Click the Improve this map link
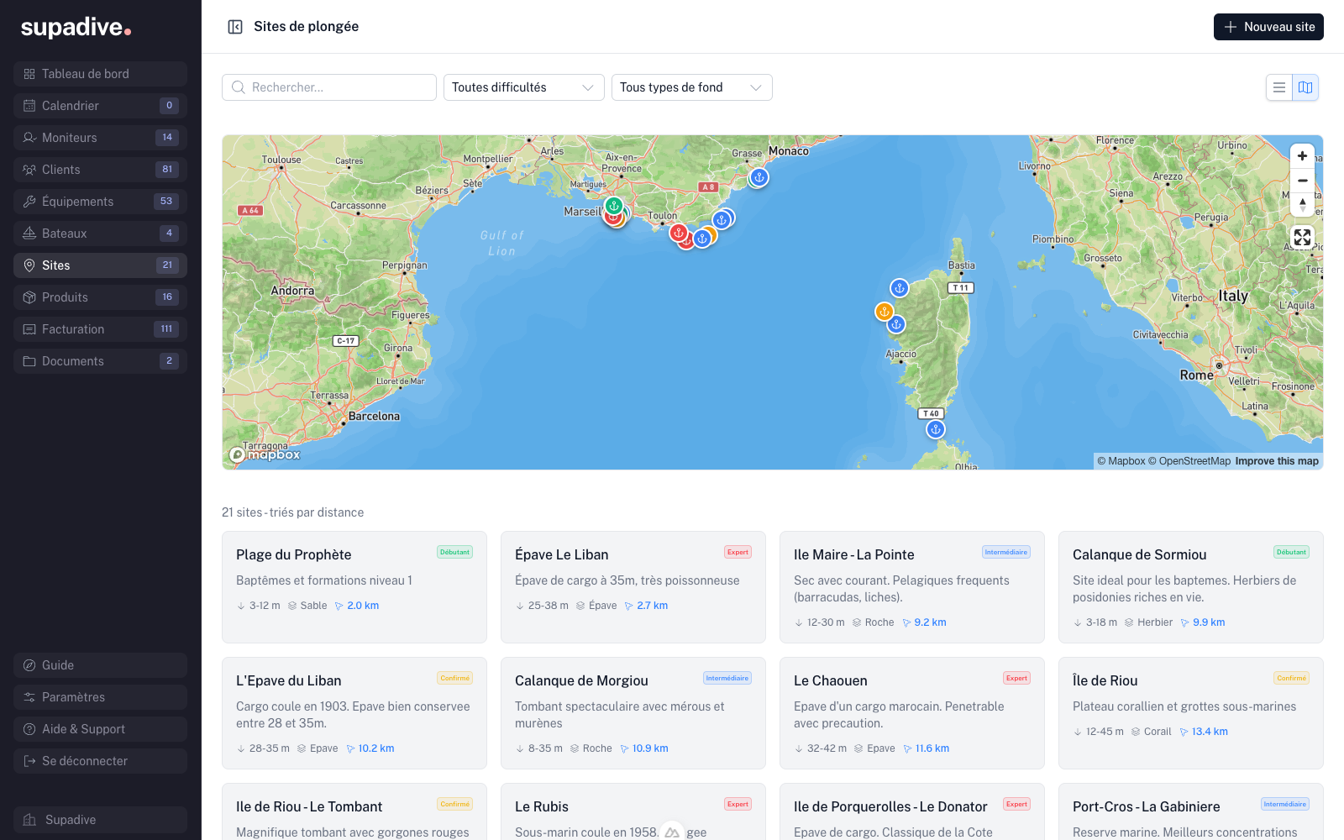 (x=1277, y=461)
